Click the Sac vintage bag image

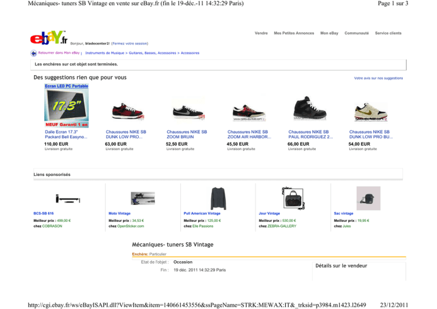click(369, 199)
